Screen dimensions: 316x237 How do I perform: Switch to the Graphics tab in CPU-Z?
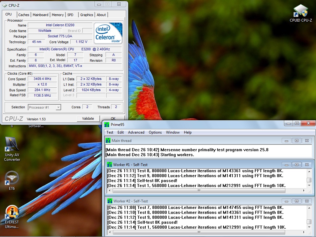point(86,15)
